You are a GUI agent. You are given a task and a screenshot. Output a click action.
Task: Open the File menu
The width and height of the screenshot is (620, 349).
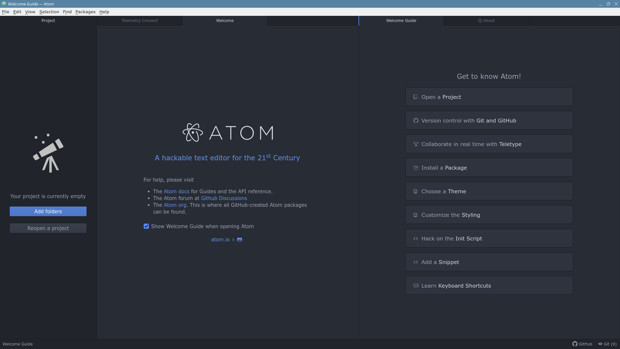[x=5, y=12]
